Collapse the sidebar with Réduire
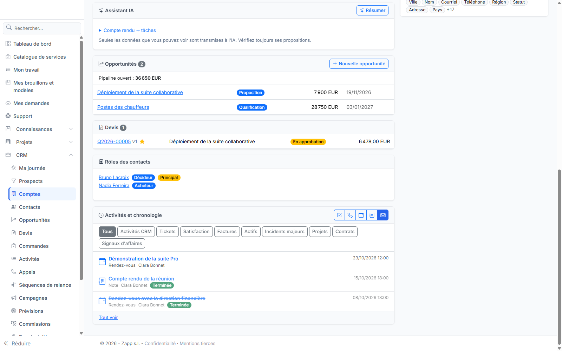 (x=17, y=344)
